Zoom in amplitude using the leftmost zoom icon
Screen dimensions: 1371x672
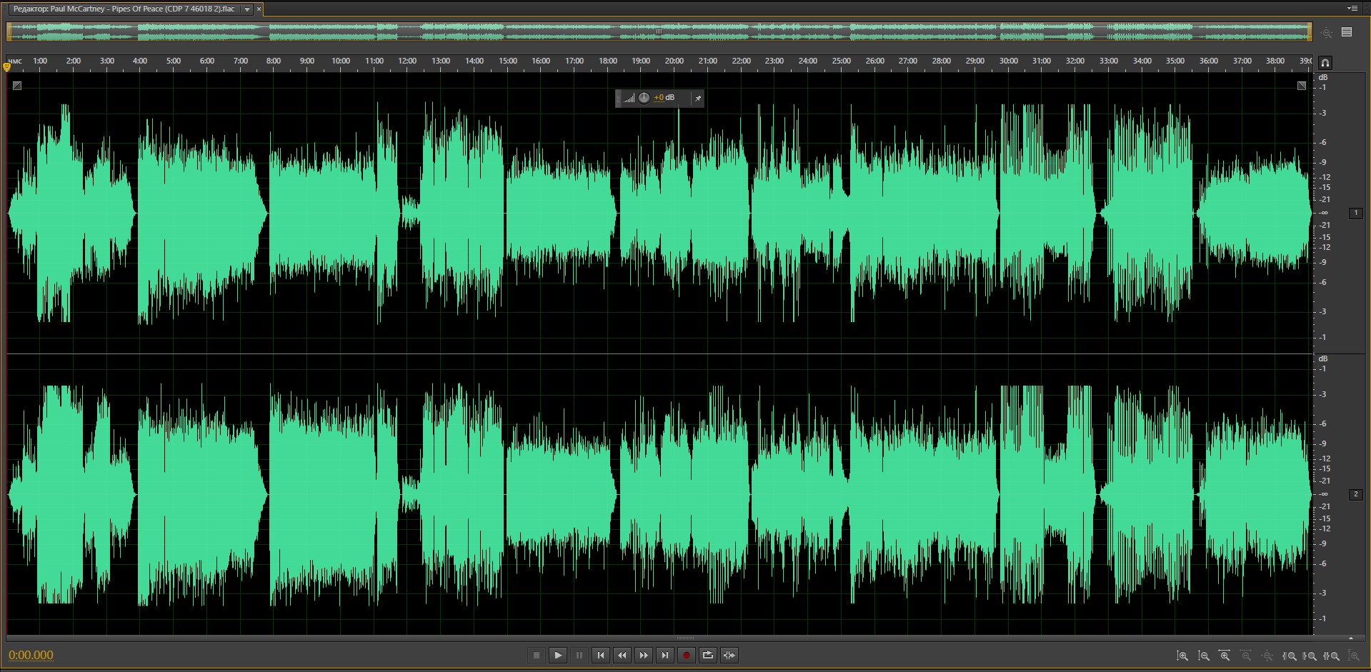[x=1182, y=656]
